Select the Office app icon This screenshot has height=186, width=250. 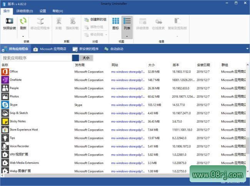(5, 71)
